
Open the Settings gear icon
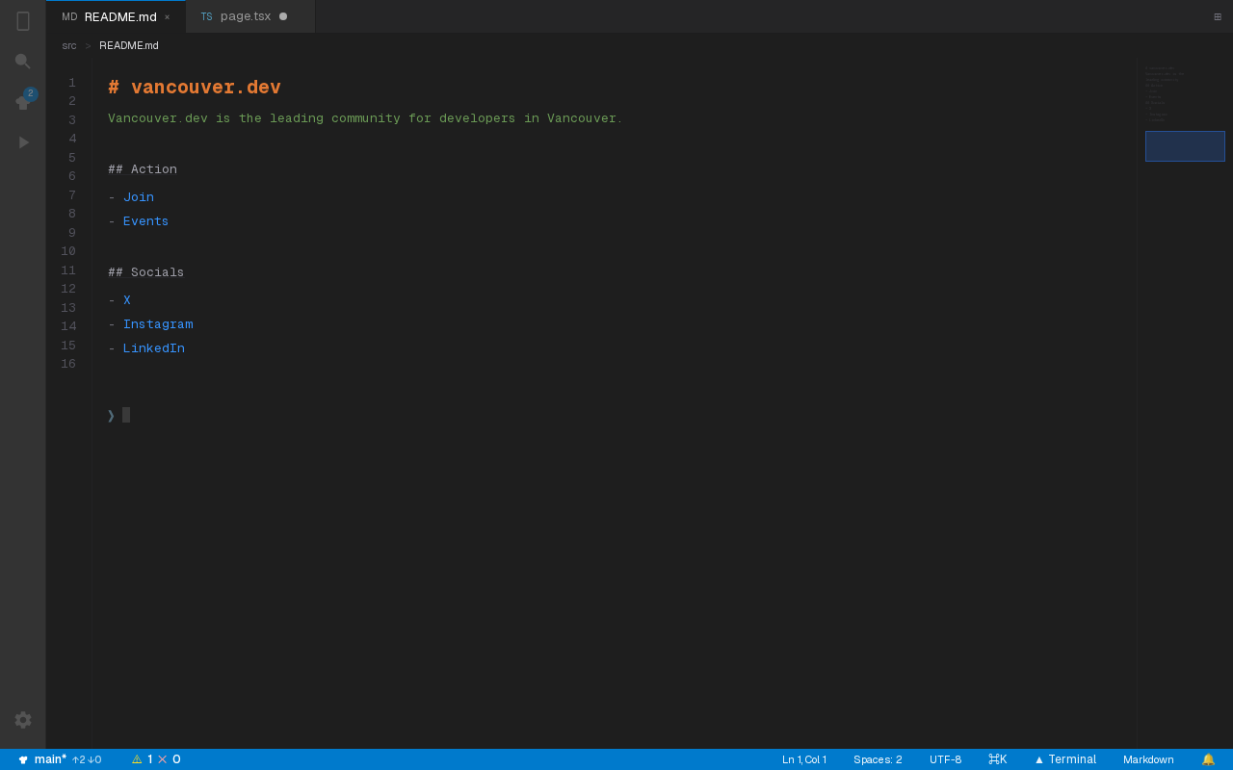pos(23,720)
